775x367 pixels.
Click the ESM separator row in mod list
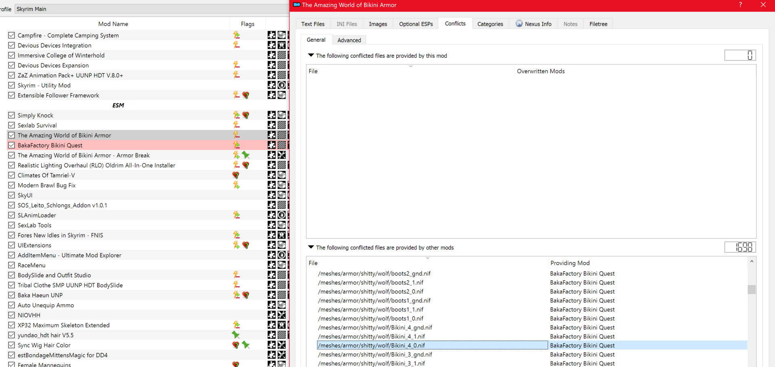click(x=118, y=105)
